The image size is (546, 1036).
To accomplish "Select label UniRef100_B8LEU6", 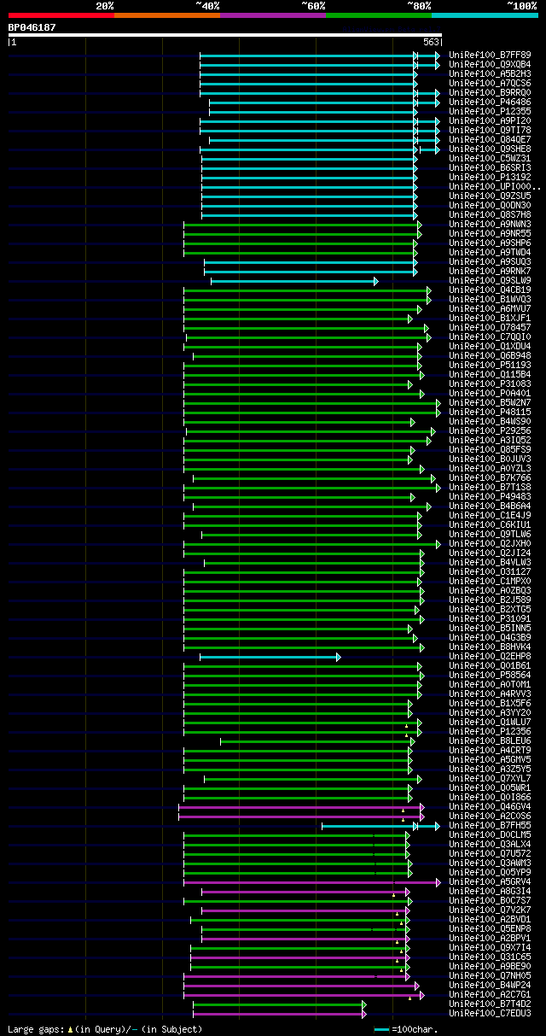I will (x=489, y=740).
